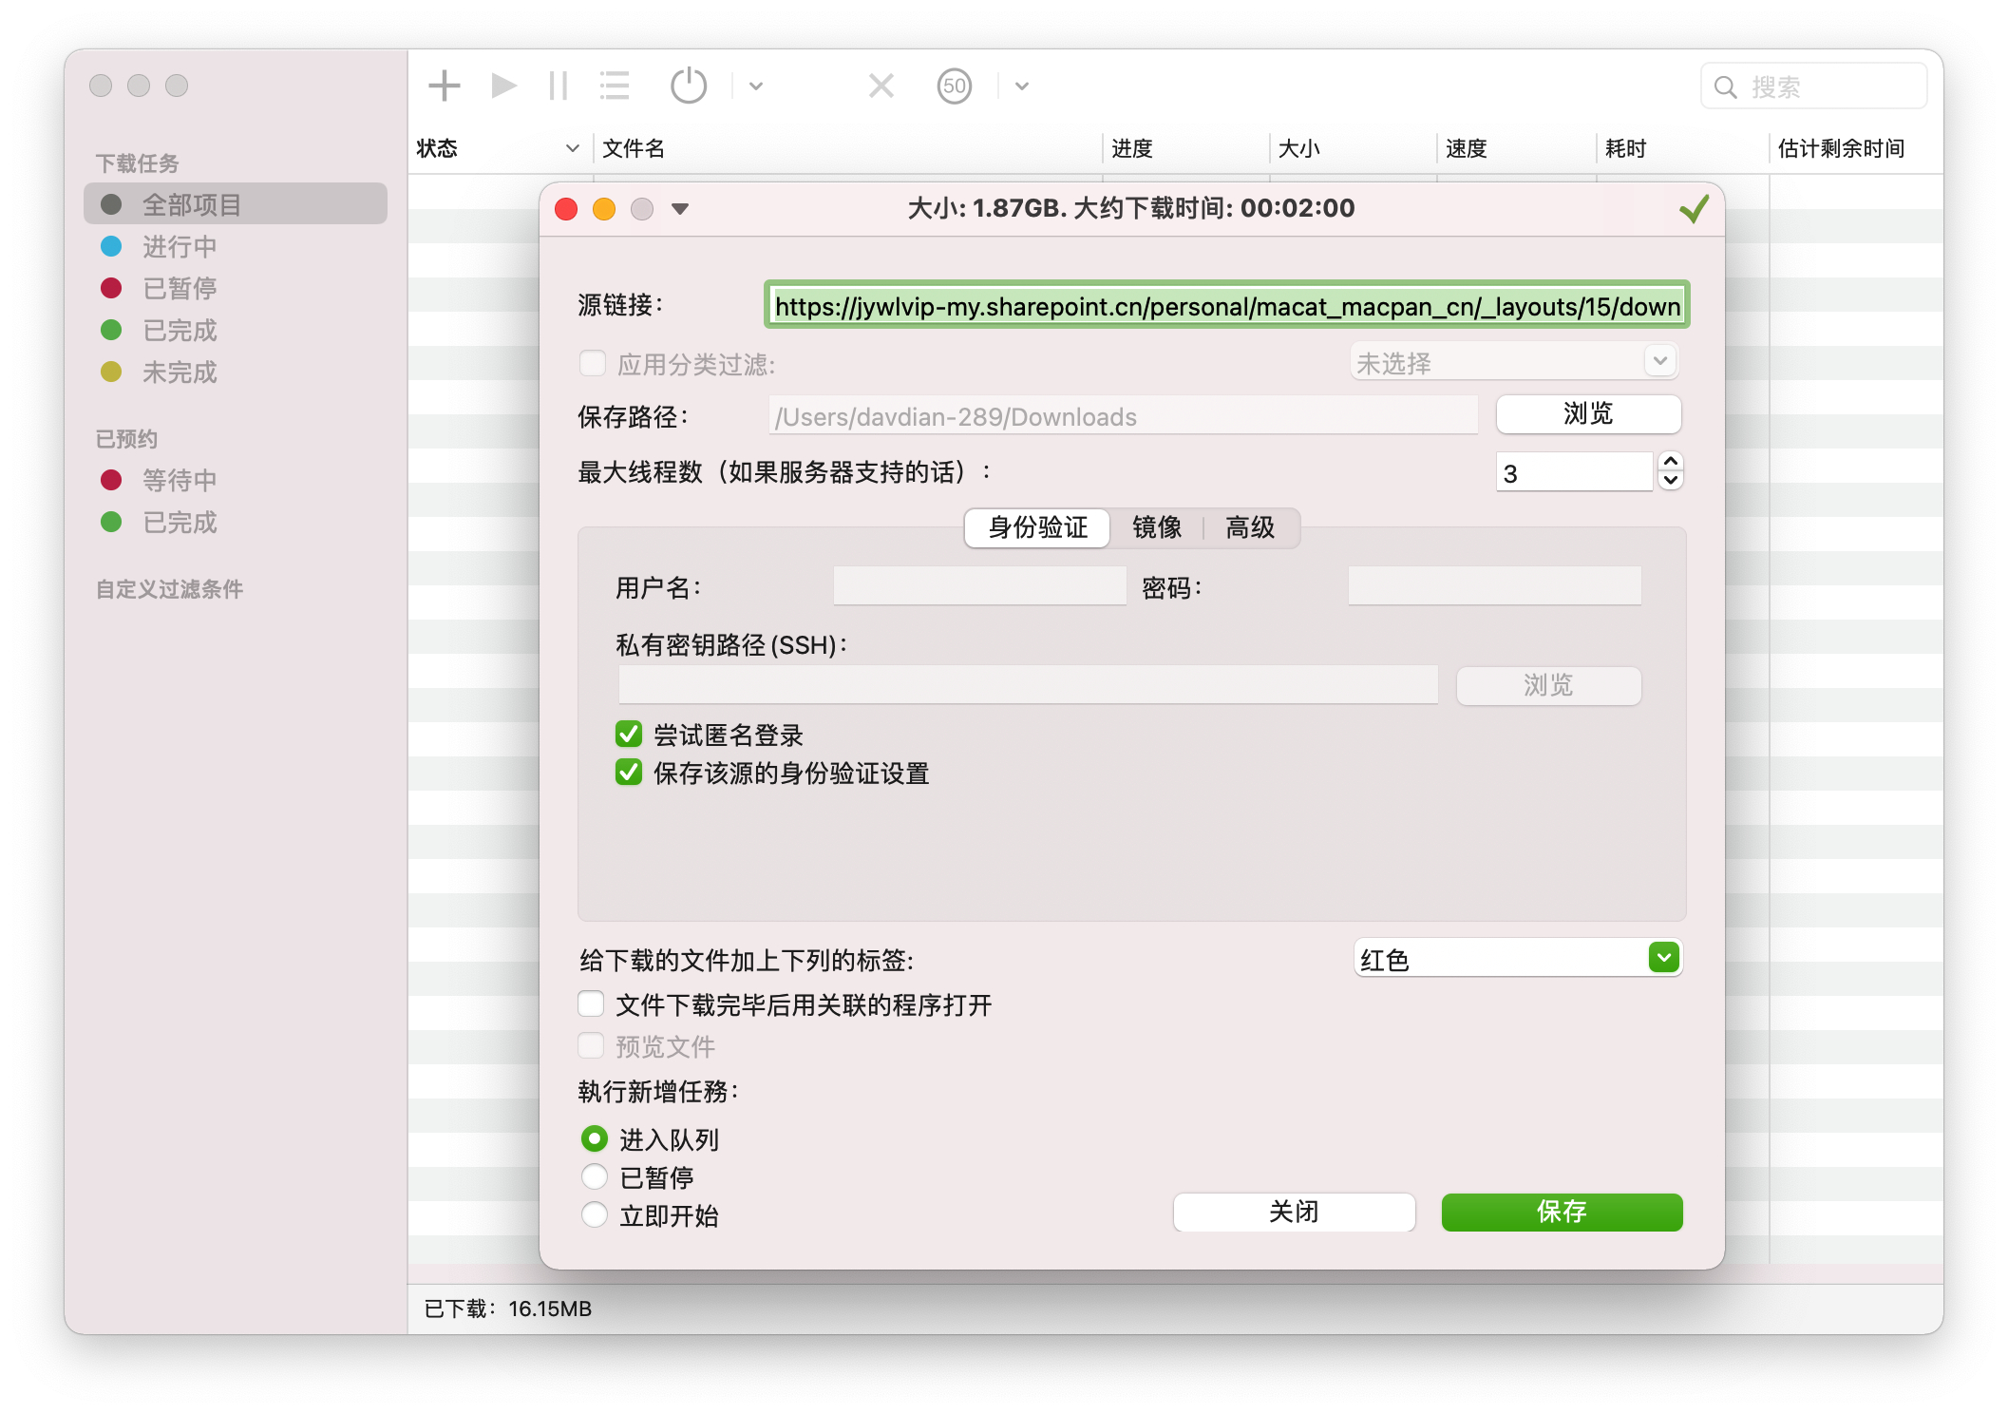The image size is (2008, 1414).
Task: Expand the dialog title disclosure triangle
Action: point(680,209)
